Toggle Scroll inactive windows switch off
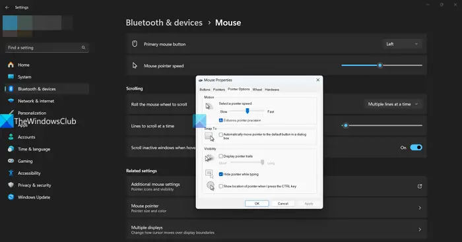The width and height of the screenshot is (462, 242). pos(416,148)
